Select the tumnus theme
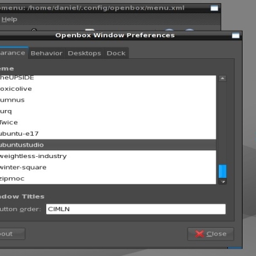This screenshot has height=256, width=256. (108, 100)
